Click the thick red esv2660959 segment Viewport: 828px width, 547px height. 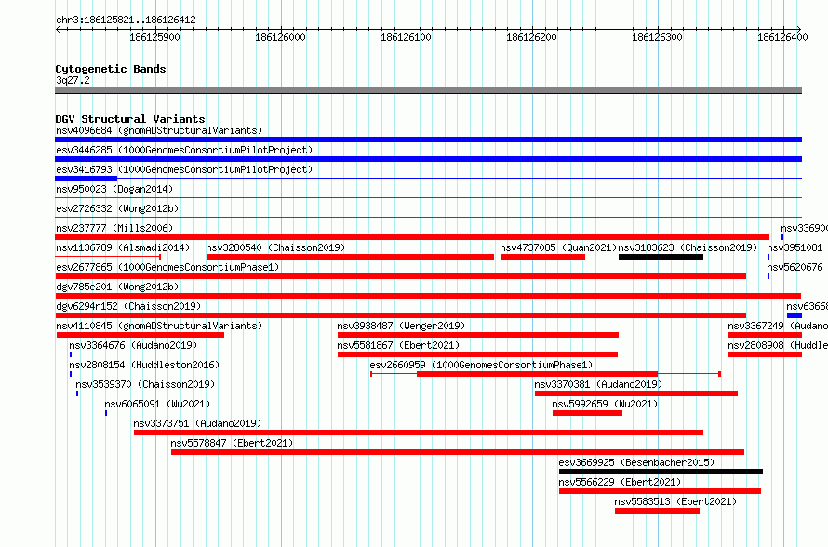tap(537, 374)
